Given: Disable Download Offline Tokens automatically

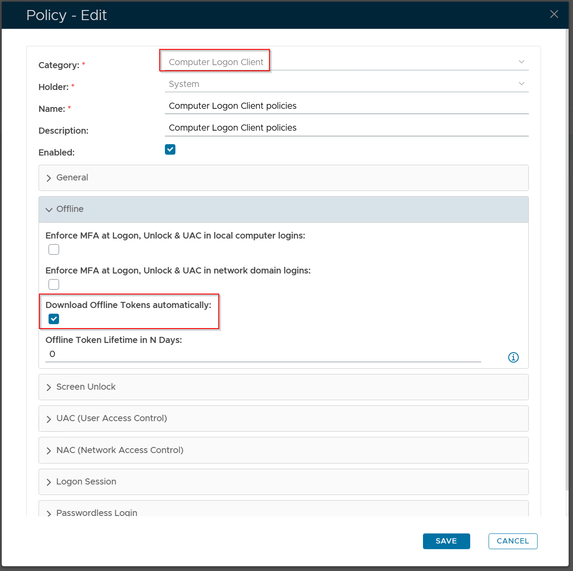Looking at the screenshot, I should coord(54,319).
